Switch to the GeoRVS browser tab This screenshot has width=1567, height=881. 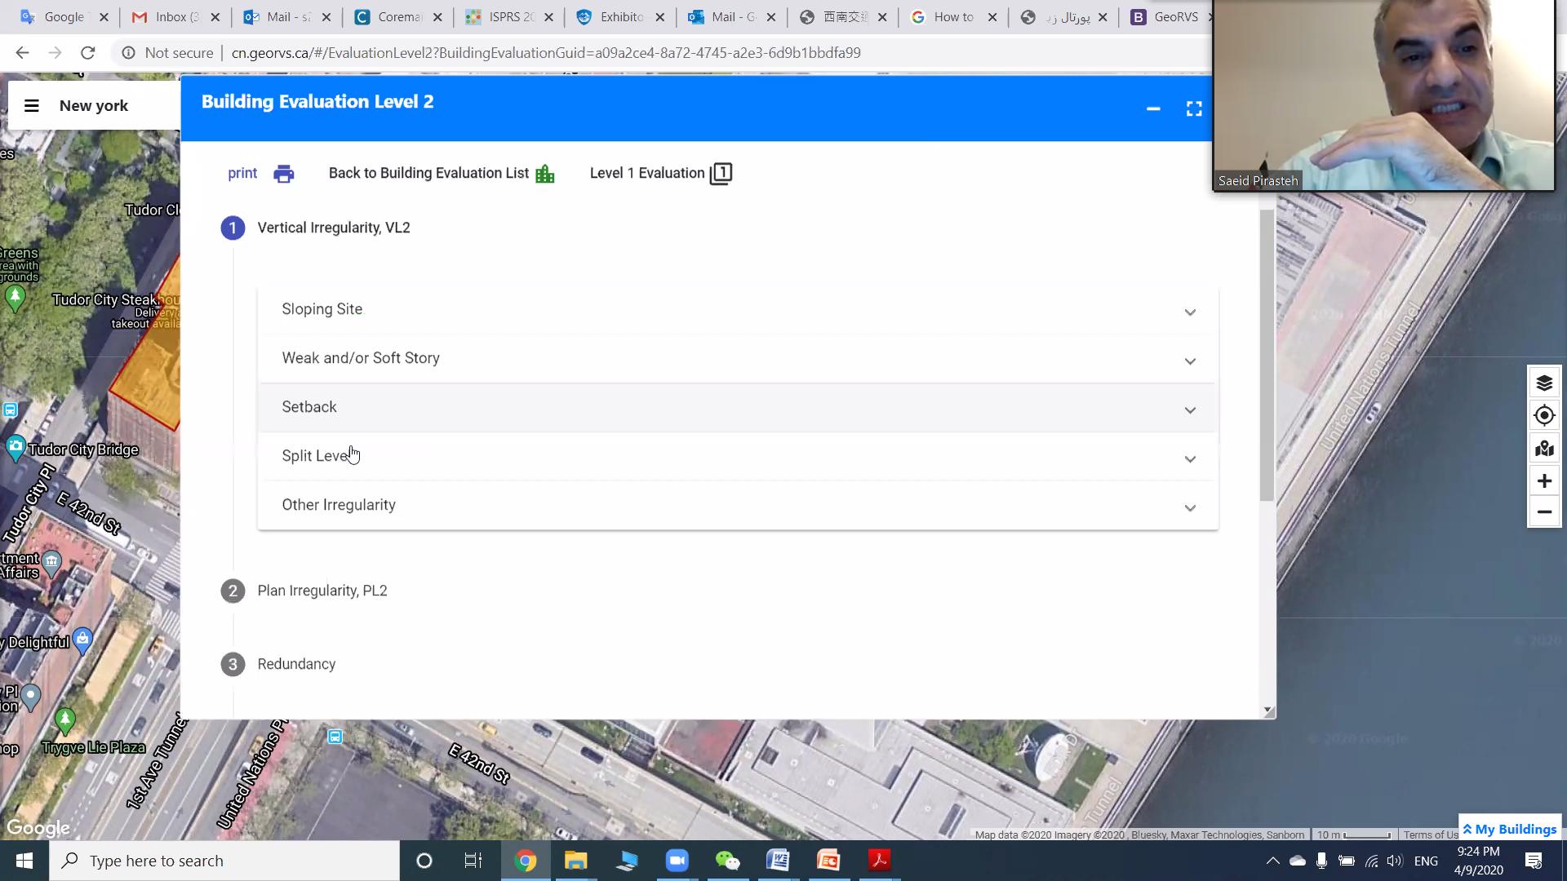click(1174, 17)
